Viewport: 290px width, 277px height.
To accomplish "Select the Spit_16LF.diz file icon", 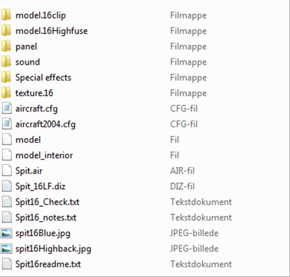I will click(x=6, y=186).
